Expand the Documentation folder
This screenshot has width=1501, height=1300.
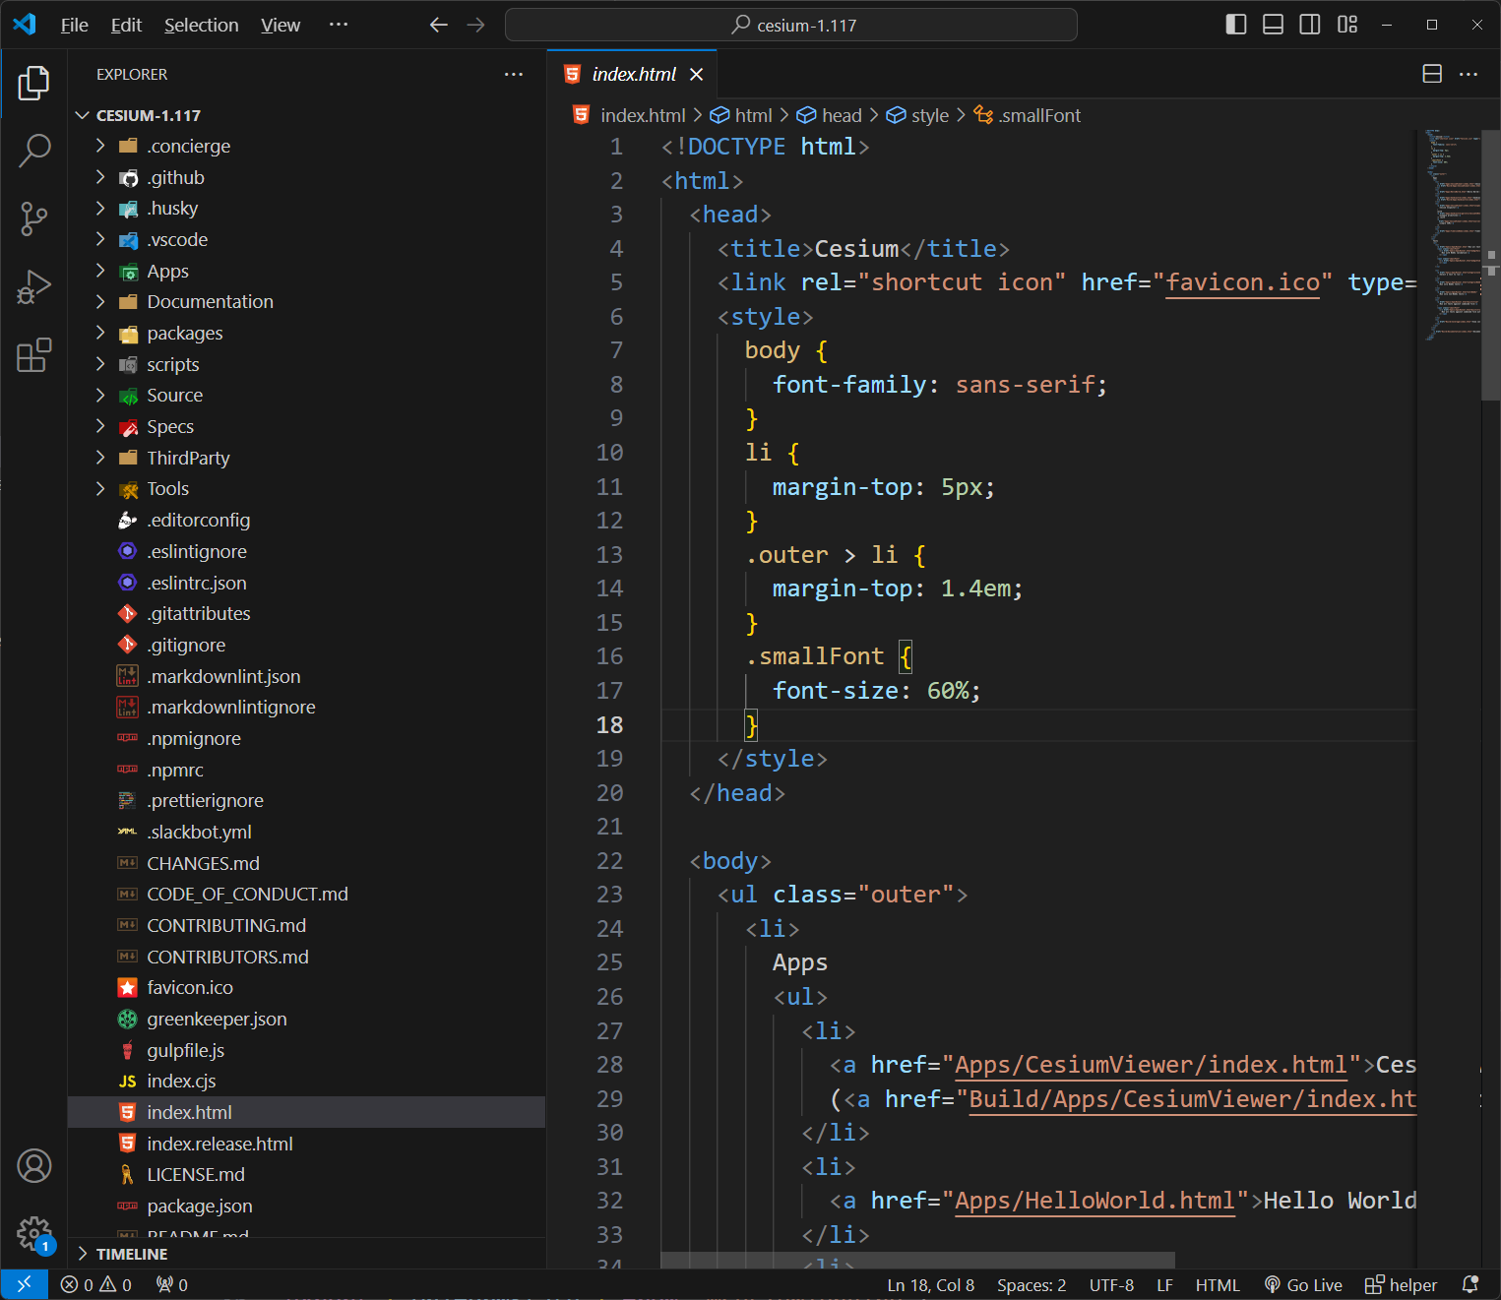pyautogui.click(x=307, y=302)
